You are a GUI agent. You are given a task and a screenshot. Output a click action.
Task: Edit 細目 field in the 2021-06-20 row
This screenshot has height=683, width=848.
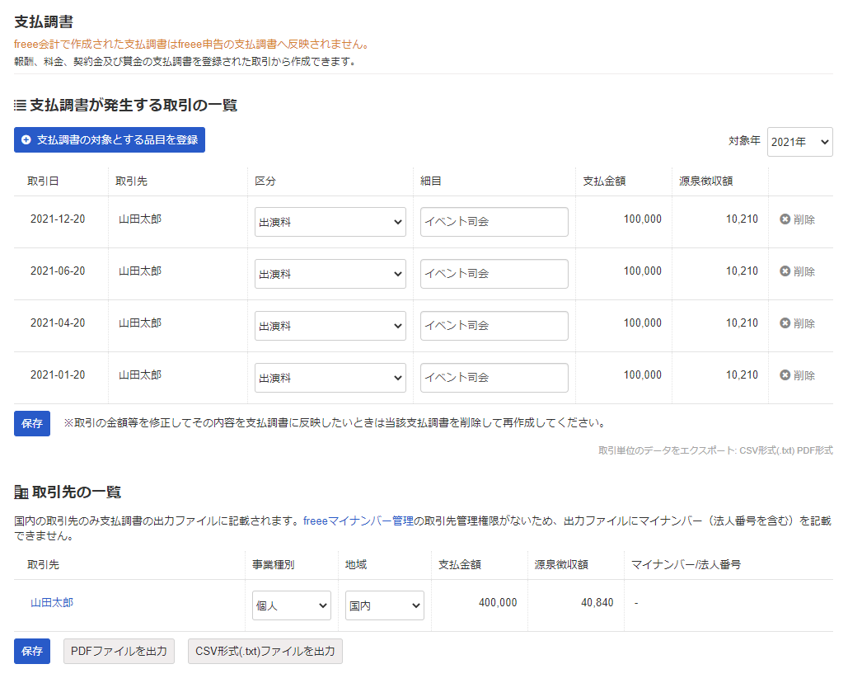(x=494, y=274)
